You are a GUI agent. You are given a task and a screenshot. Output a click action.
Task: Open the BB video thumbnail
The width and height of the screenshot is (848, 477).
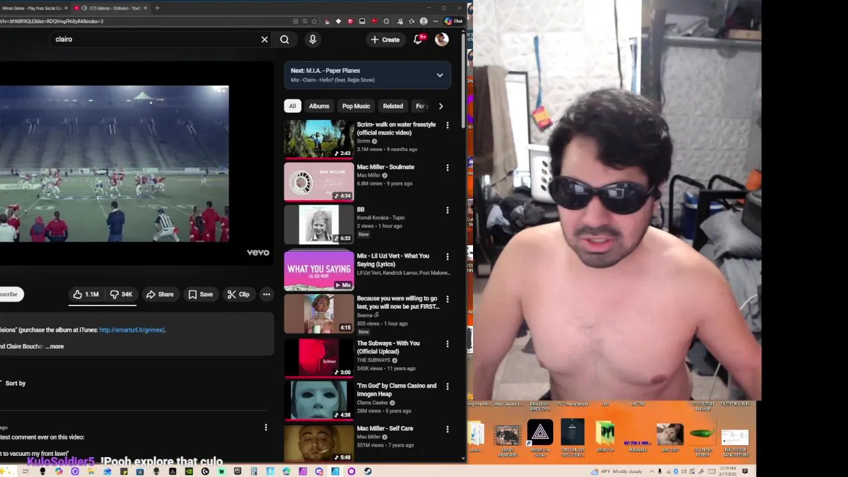319,224
